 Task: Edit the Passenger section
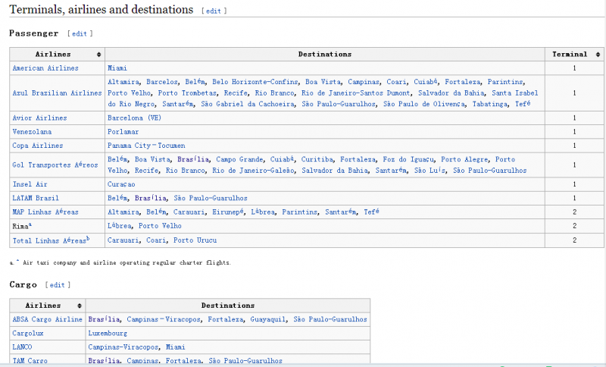tap(80, 33)
